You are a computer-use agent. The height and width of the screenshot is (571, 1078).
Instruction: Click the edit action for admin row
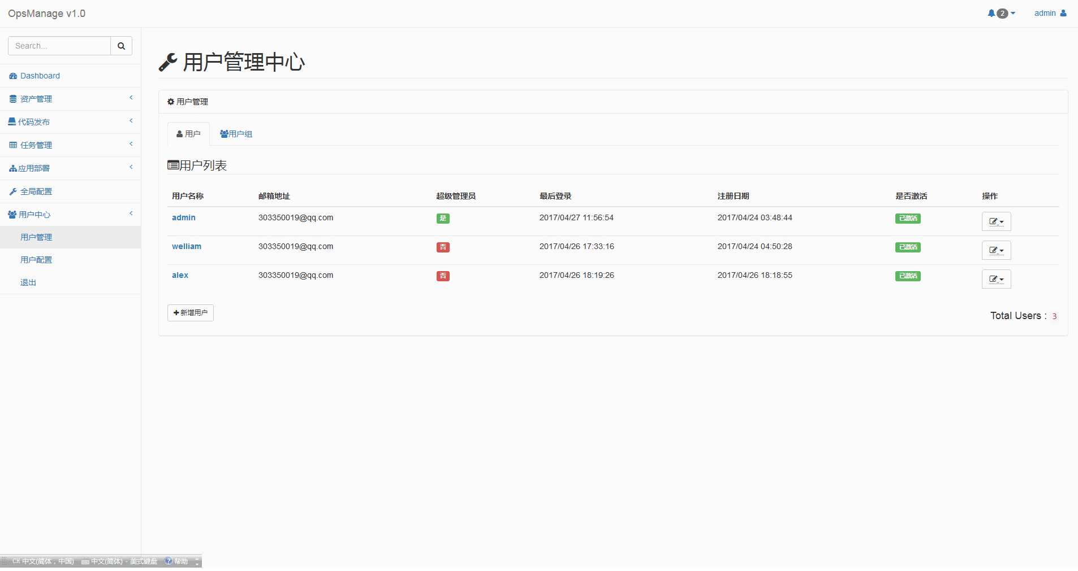click(995, 221)
